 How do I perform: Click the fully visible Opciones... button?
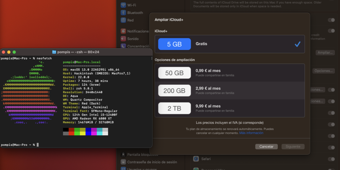tap(324, 71)
